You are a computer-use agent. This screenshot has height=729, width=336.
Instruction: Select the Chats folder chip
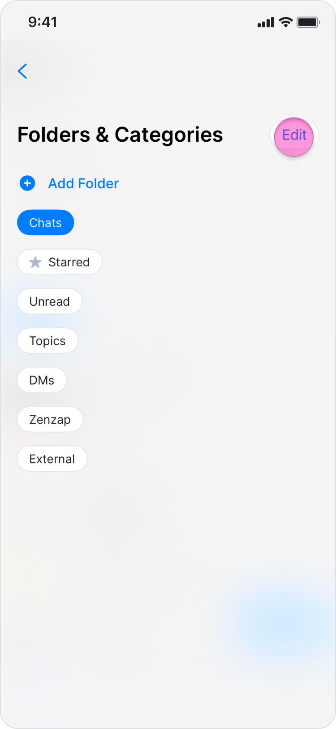pos(45,223)
